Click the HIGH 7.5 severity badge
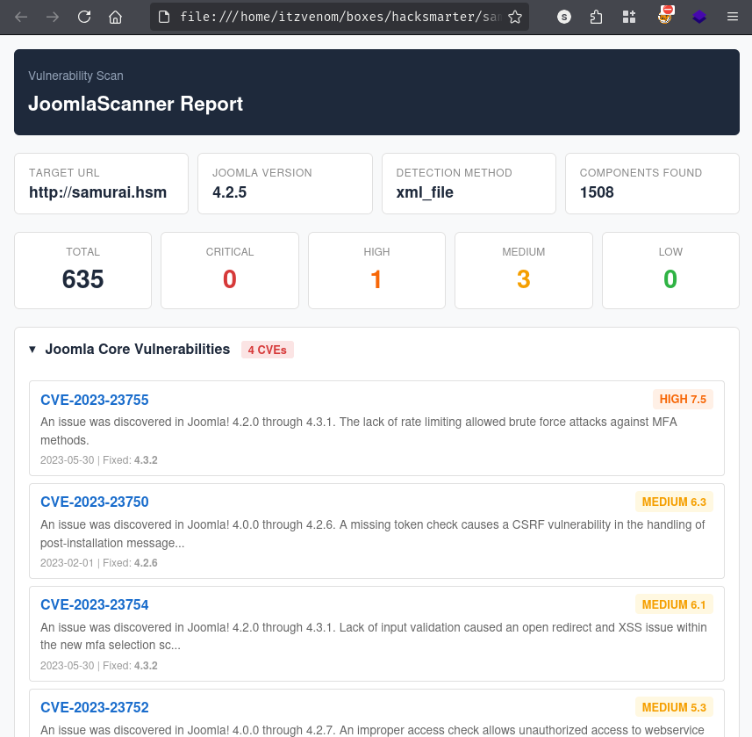 683,400
